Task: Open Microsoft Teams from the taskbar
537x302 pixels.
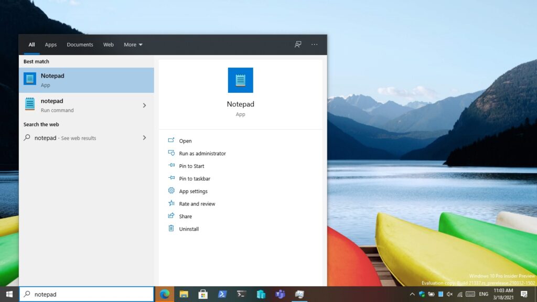Action: pos(280,294)
